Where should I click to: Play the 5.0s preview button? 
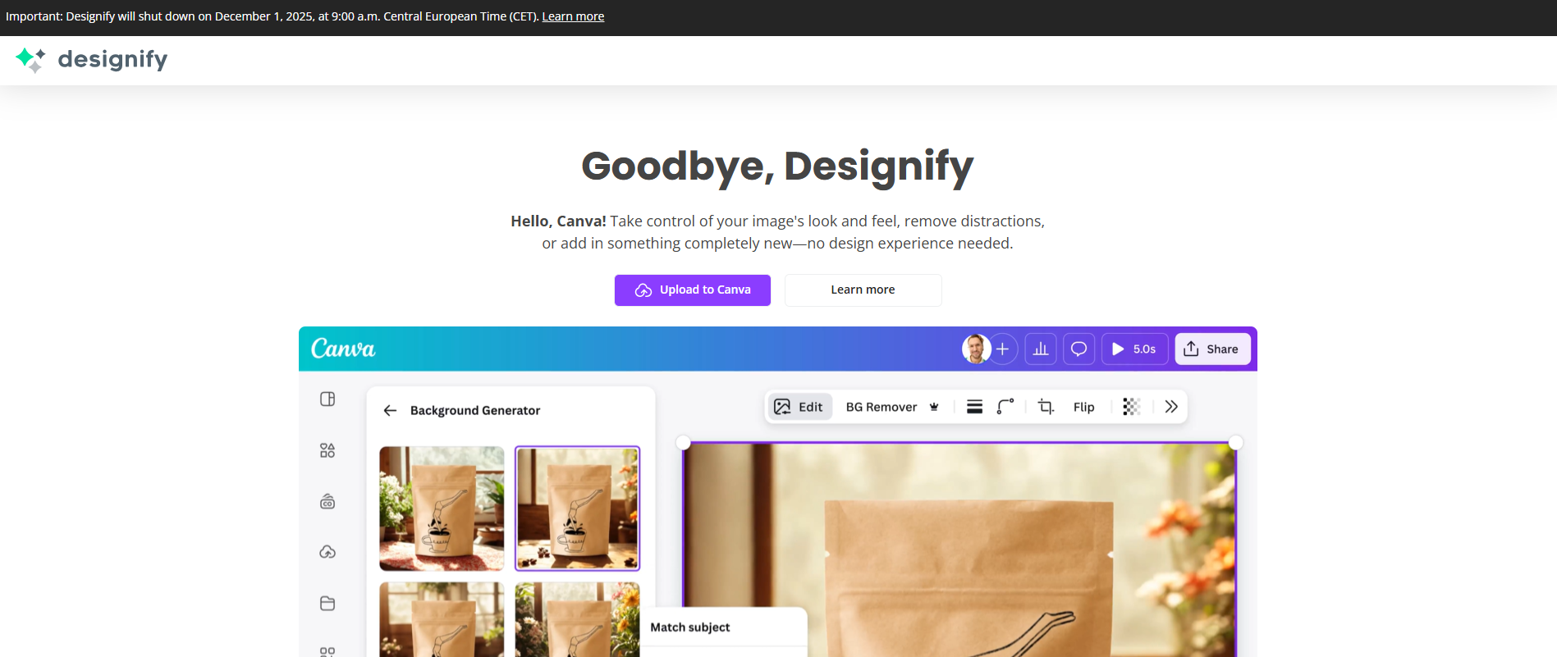coord(1134,349)
